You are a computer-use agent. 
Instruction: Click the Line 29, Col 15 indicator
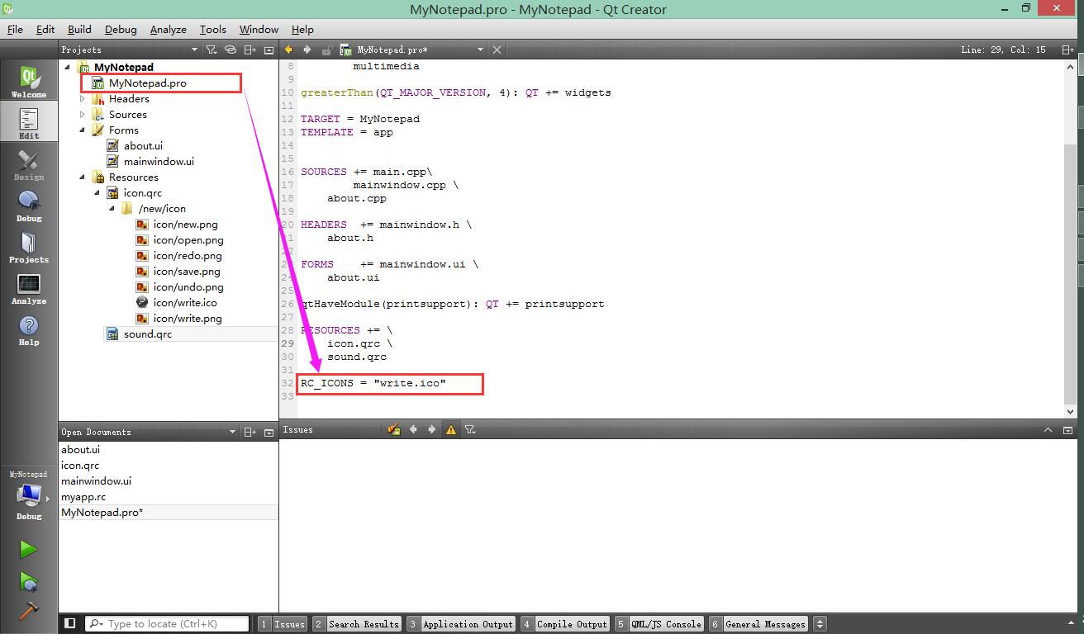click(1003, 50)
